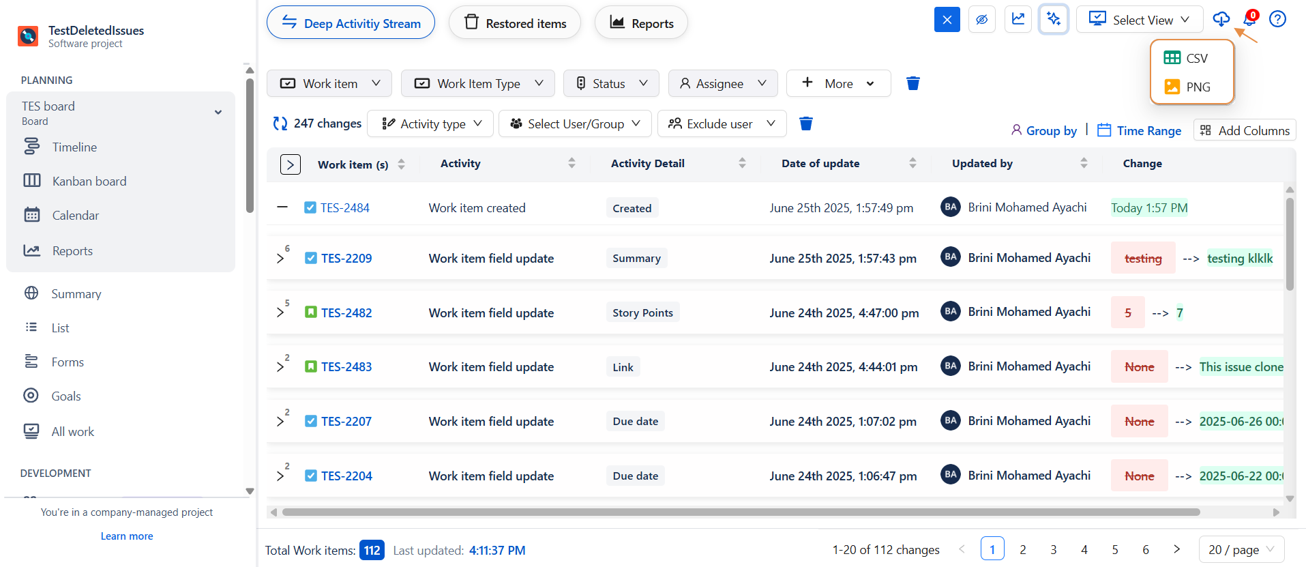
Task: Collapse the TES-2484 row with the minus toggle
Action: [282, 207]
